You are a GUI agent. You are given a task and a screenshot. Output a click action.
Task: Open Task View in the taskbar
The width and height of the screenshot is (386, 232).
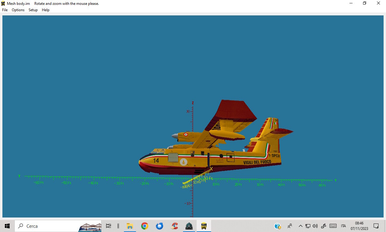(x=109, y=226)
